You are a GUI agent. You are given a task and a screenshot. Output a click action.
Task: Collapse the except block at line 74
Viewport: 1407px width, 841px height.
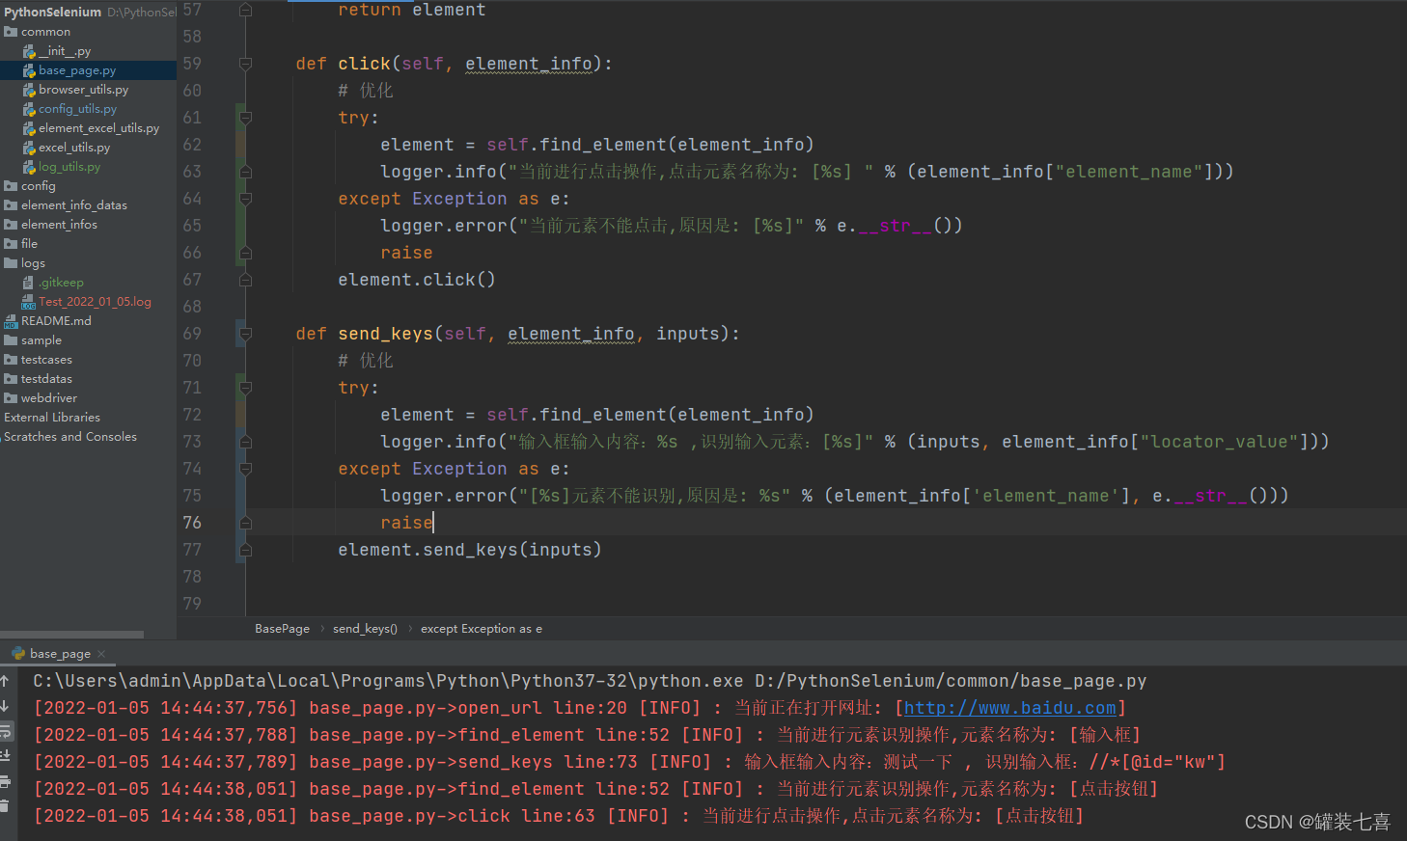(245, 469)
